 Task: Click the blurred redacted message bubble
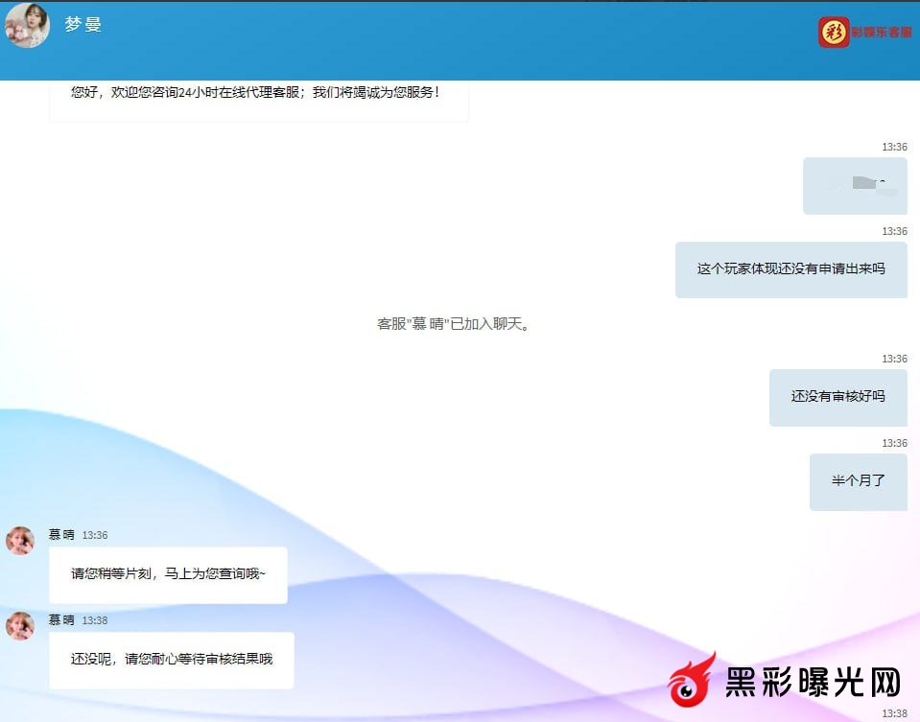[855, 186]
